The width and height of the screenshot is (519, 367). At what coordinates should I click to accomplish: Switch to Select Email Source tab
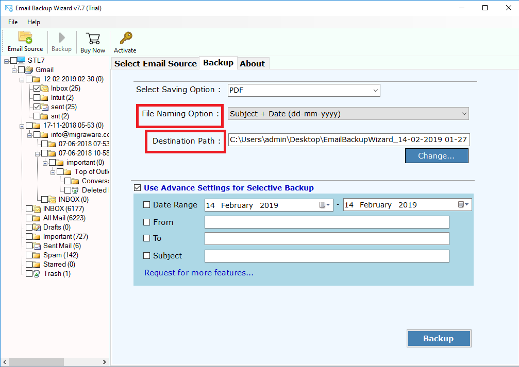tap(156, 63)
